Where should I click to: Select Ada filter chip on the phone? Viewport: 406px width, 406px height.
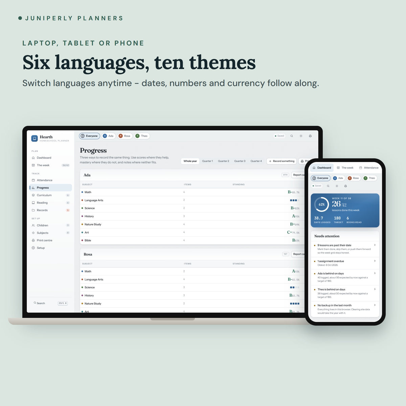[338, 178]
